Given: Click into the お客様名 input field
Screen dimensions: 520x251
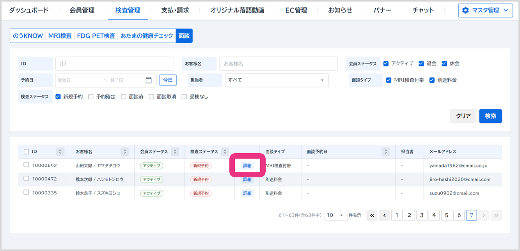Looking at the screenshot, I should [x=278, y=64].
